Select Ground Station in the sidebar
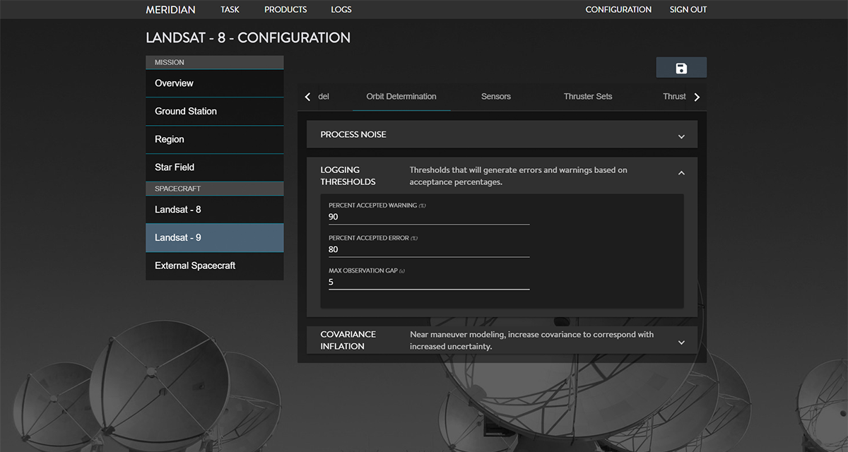Screen dimensions: 848x452 coord(215,112)
